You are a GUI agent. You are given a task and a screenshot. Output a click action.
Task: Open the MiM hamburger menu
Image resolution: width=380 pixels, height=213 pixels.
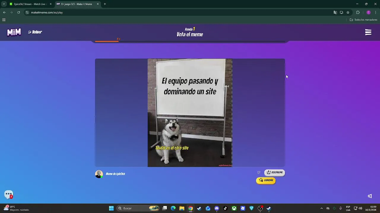pos(368,32)
